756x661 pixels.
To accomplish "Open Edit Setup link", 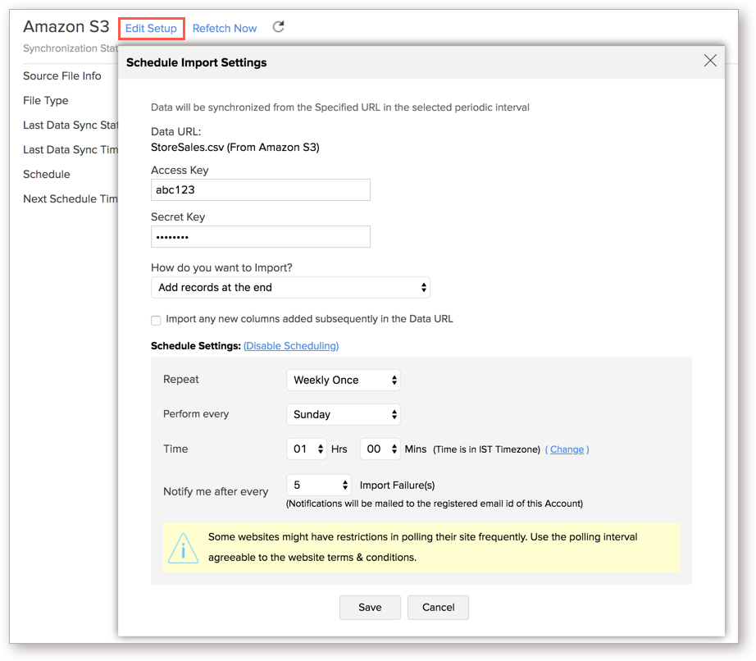I will tap(152, 29).
